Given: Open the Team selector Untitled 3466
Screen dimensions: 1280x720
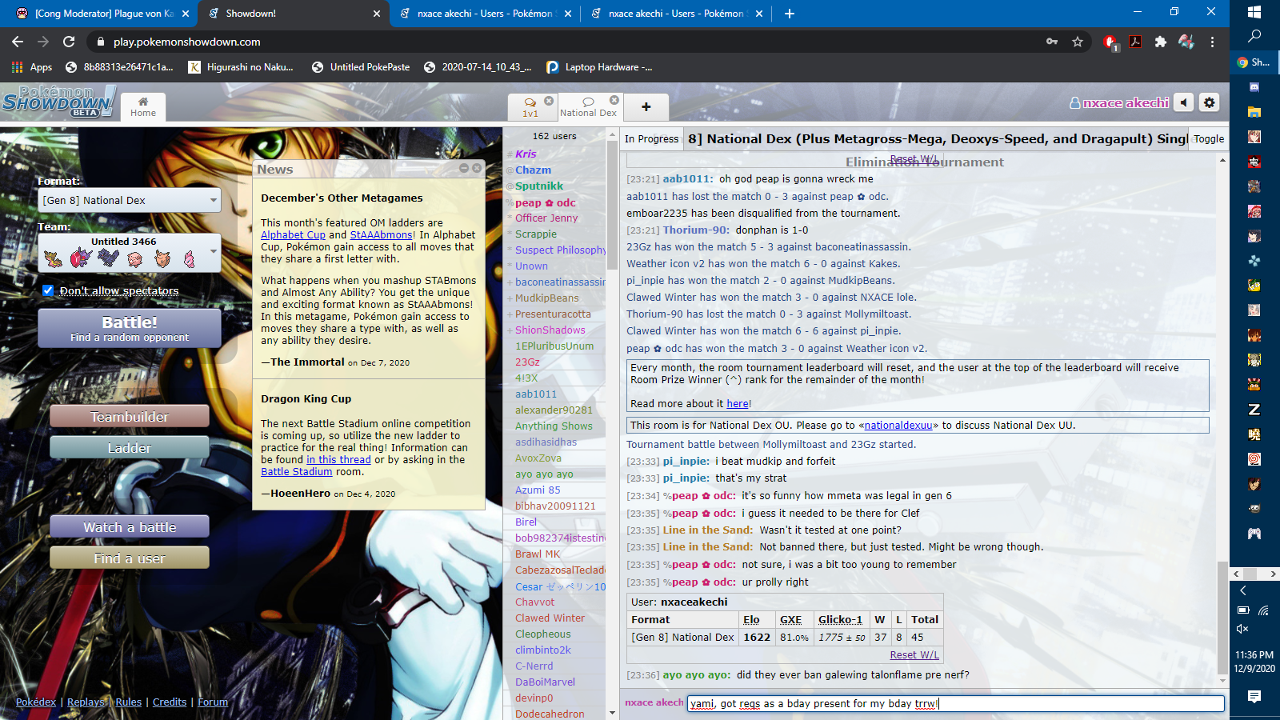Looking at the screenshot, I should (130, 252).
